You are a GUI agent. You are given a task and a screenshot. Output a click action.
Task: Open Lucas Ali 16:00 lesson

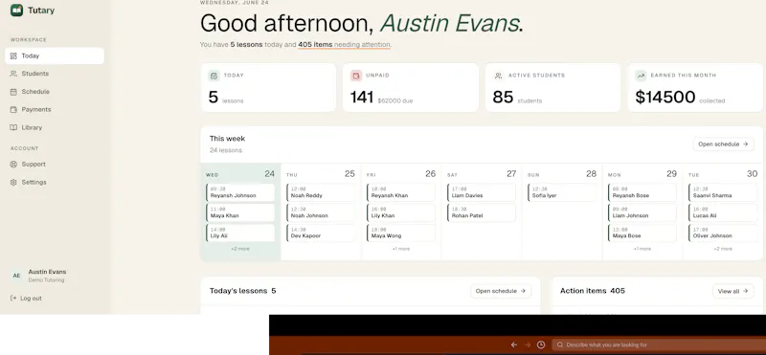coord(723,212)
